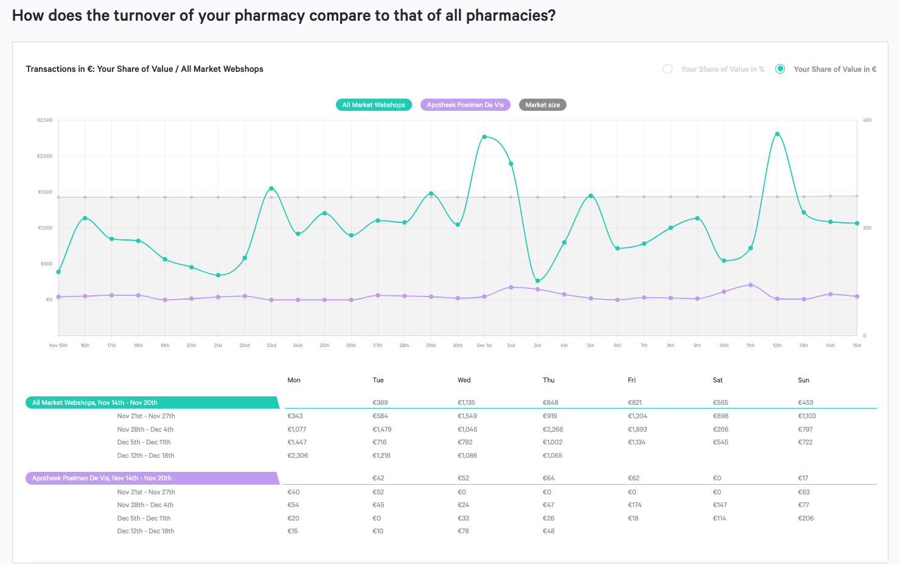The width and height of the screenshot is (900, 565).
Task: Click the €343 market value cell
Action: tap(295, 416)
